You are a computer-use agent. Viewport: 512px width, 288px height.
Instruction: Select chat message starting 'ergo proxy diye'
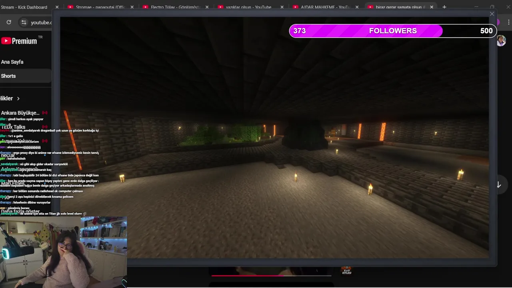[x=56, y=153]
